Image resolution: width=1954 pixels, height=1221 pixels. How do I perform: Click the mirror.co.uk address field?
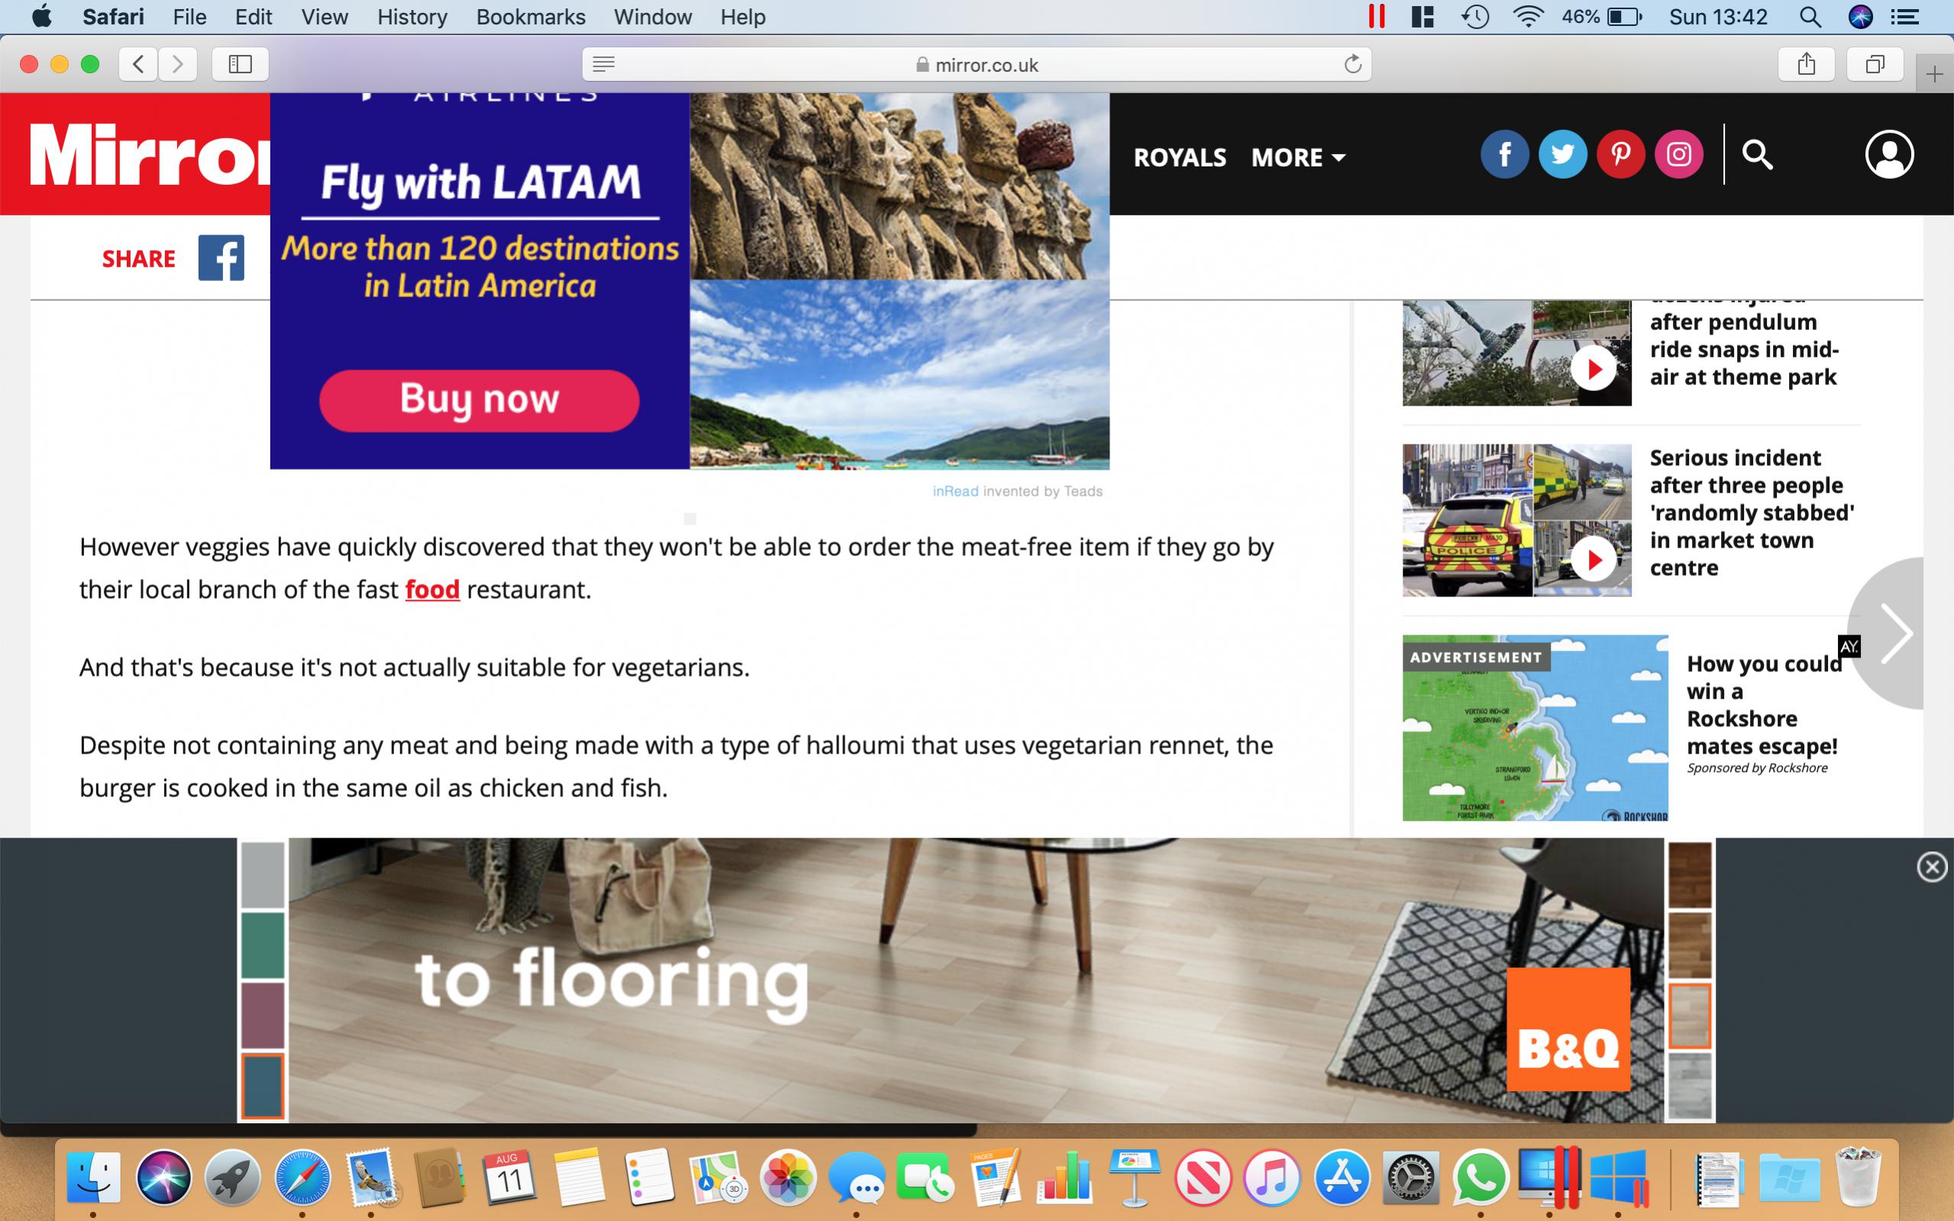977,64
